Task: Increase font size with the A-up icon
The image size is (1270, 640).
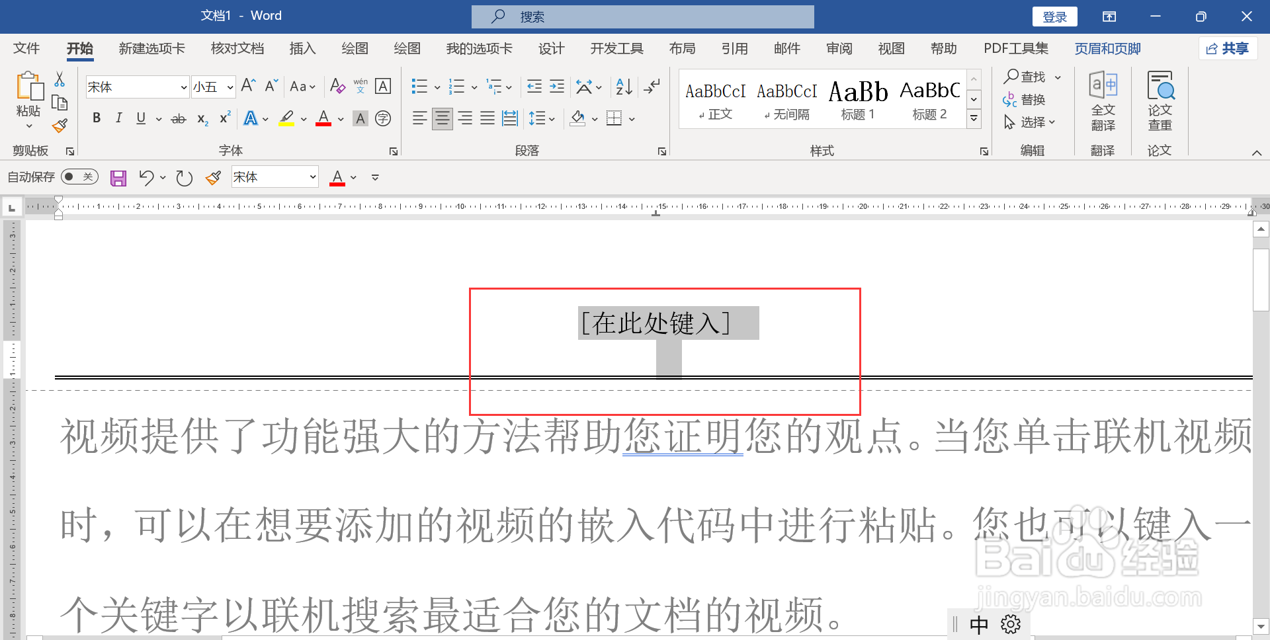Action: 248,86
